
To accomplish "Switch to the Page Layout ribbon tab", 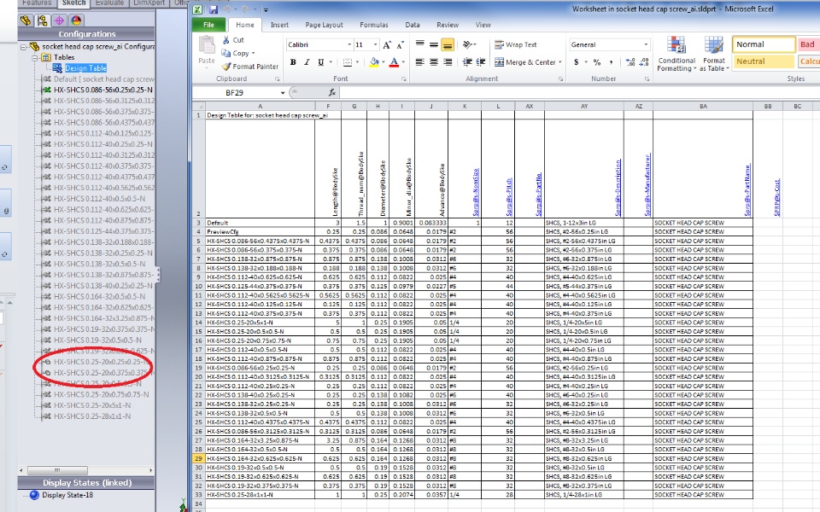I will click(x=325, y=25).
